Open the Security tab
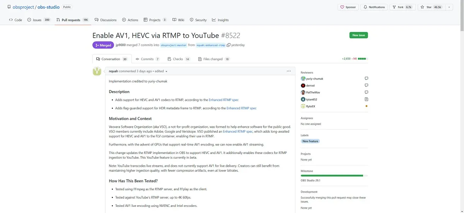The height and width of the screenshot is (213, 464). tap(198, 20)
